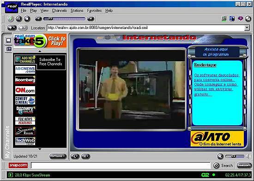
Task: Click the real.com button
Action: coord(244,165)
